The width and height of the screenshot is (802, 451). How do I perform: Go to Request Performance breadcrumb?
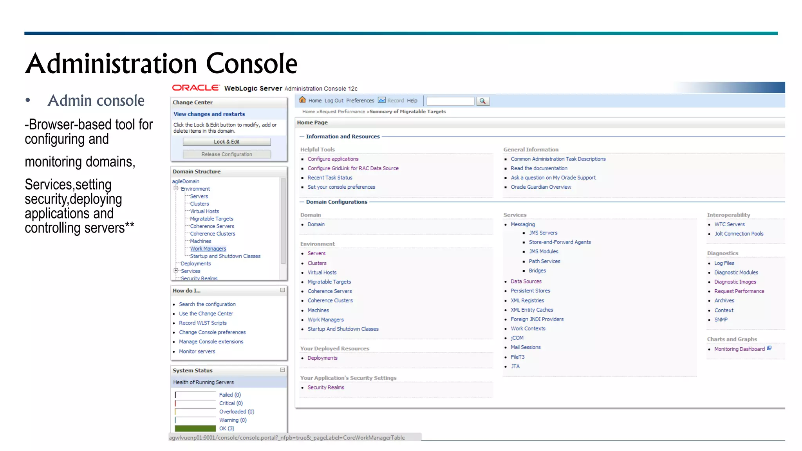coord(342,112)
